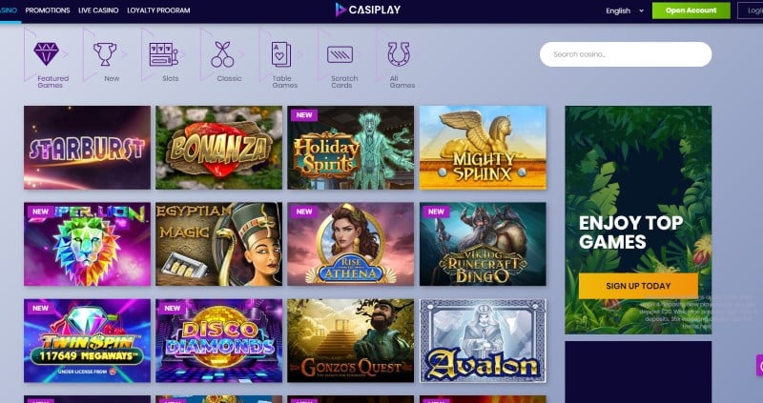This screenshot has width=763, height=403.
Task: Show All Games via horseshoe icon
Action: click(x=399, y=54)
